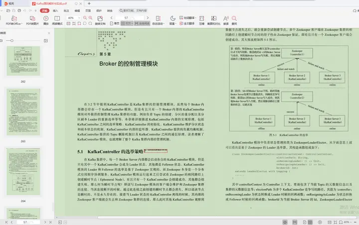Toggle the status bar continuous reading icon
Viewport: 359px width, 225px height.
295,222
